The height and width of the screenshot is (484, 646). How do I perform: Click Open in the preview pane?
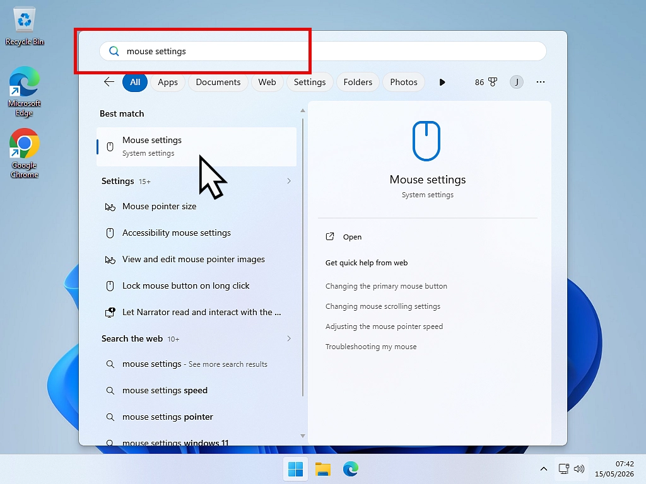point(352,237)
